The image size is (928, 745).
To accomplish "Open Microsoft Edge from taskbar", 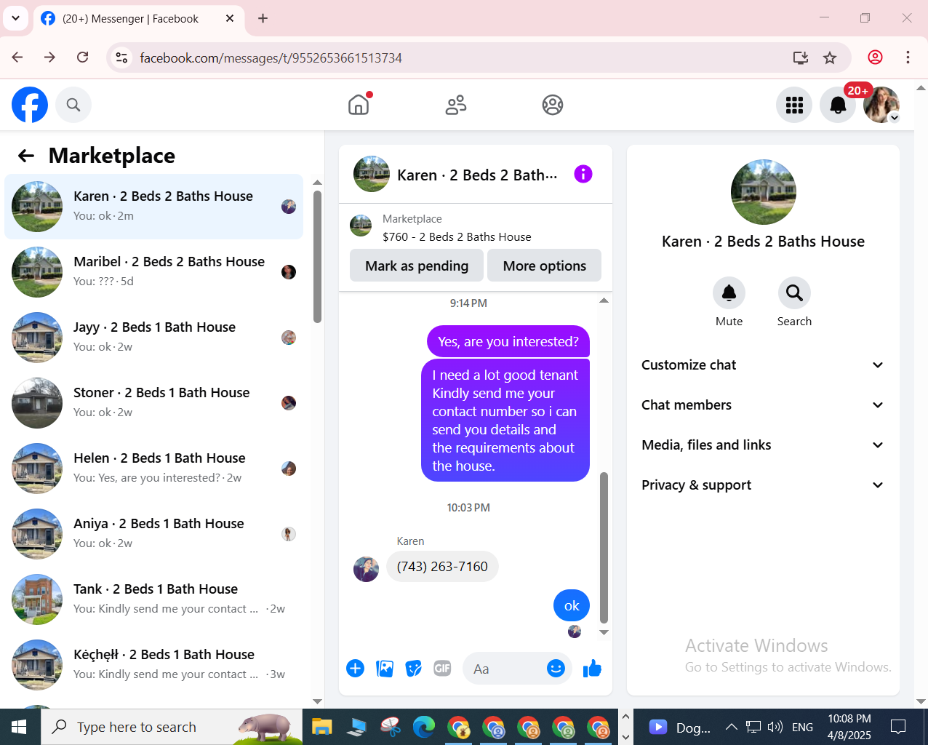I will (424, 727).
